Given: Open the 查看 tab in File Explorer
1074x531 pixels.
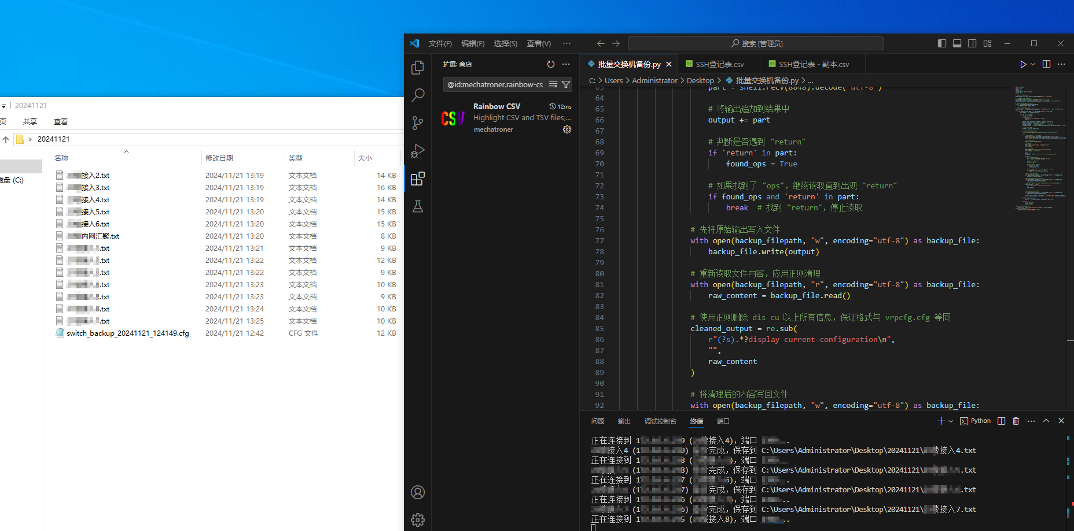Looking at the screenshot, I should tap(61, 122).
